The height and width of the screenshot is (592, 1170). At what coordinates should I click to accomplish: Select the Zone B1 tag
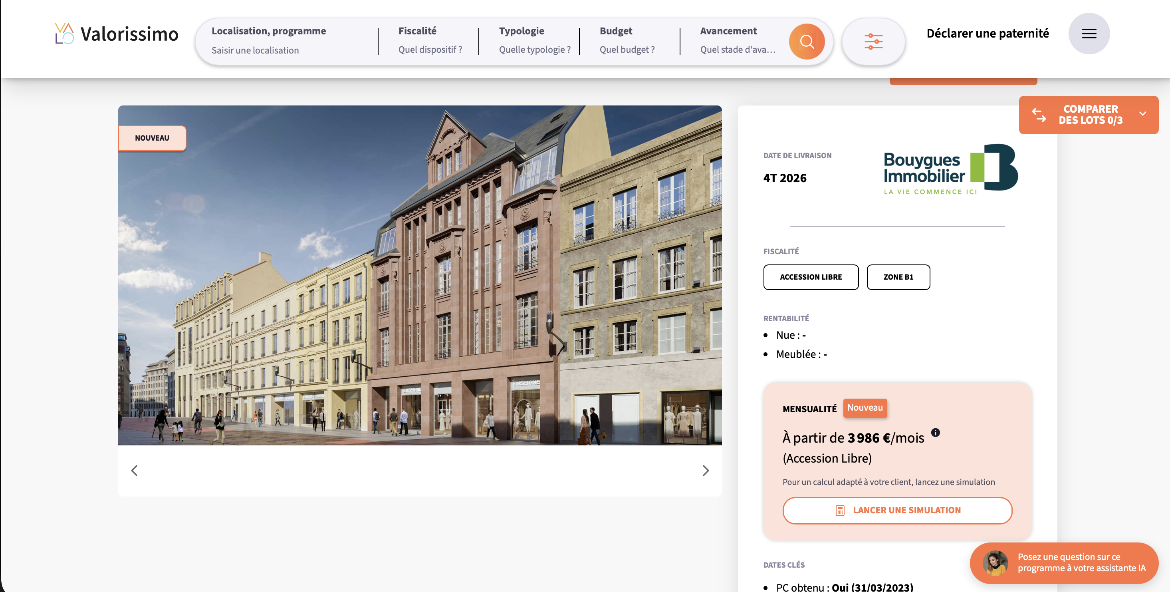(898, 277)
